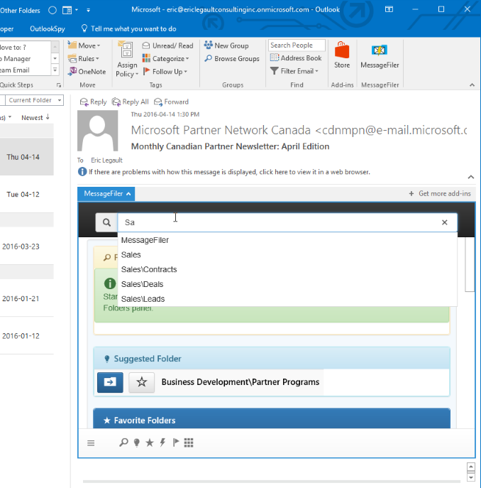Open the OutlookSpy ribbon tab

point(48,29)
